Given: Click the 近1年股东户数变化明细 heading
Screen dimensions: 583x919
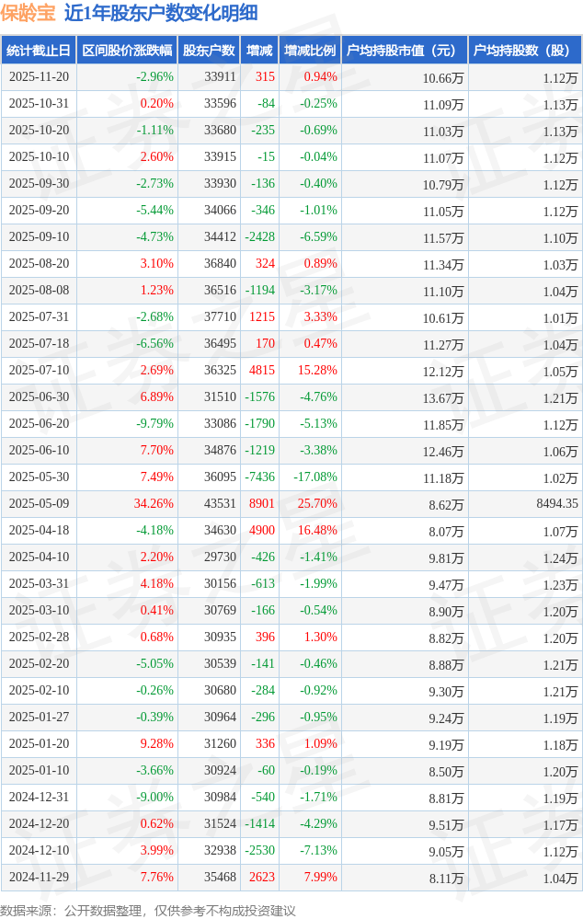Looking at the screenshot, I should (161, 13).
